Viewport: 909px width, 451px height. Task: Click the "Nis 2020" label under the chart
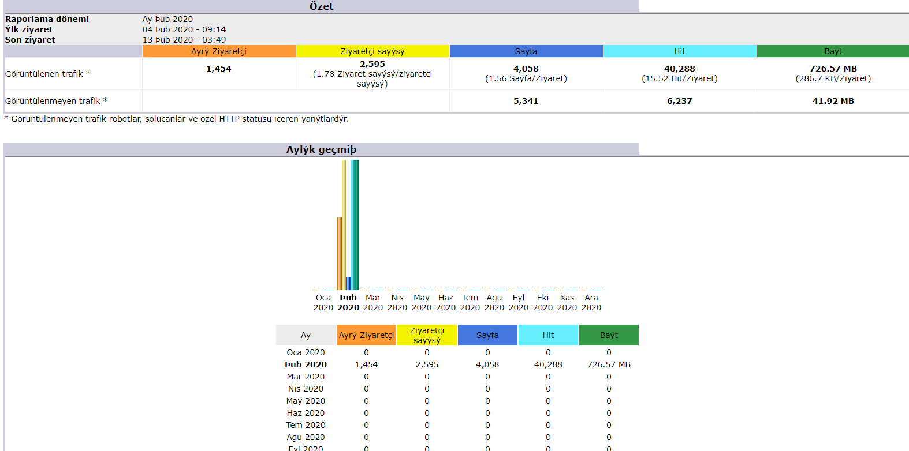pos(397,303)
